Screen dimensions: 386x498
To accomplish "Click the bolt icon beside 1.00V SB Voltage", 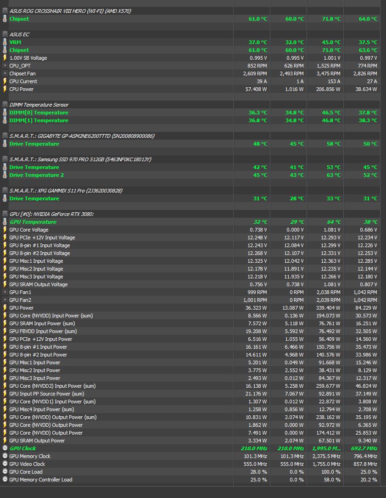I will tap(5, 58).
